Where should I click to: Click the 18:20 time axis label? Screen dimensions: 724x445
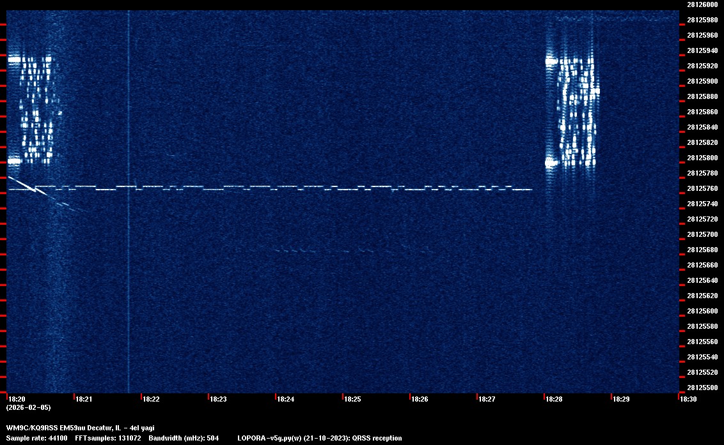coord(17,400)
